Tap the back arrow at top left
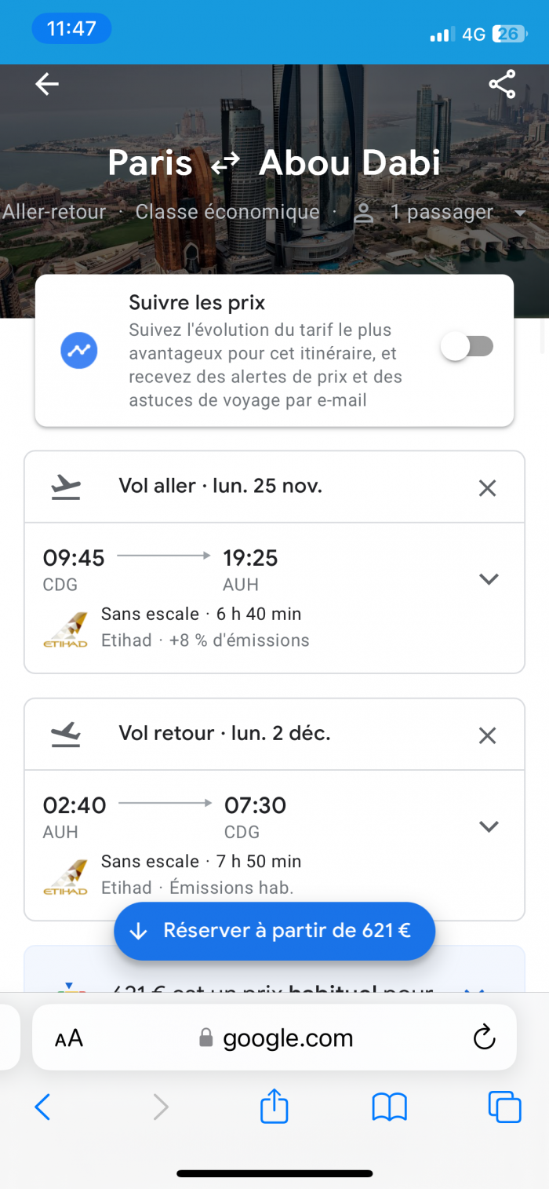The width and height of the screenshot is (549, 1189). (x=47, y=84)
